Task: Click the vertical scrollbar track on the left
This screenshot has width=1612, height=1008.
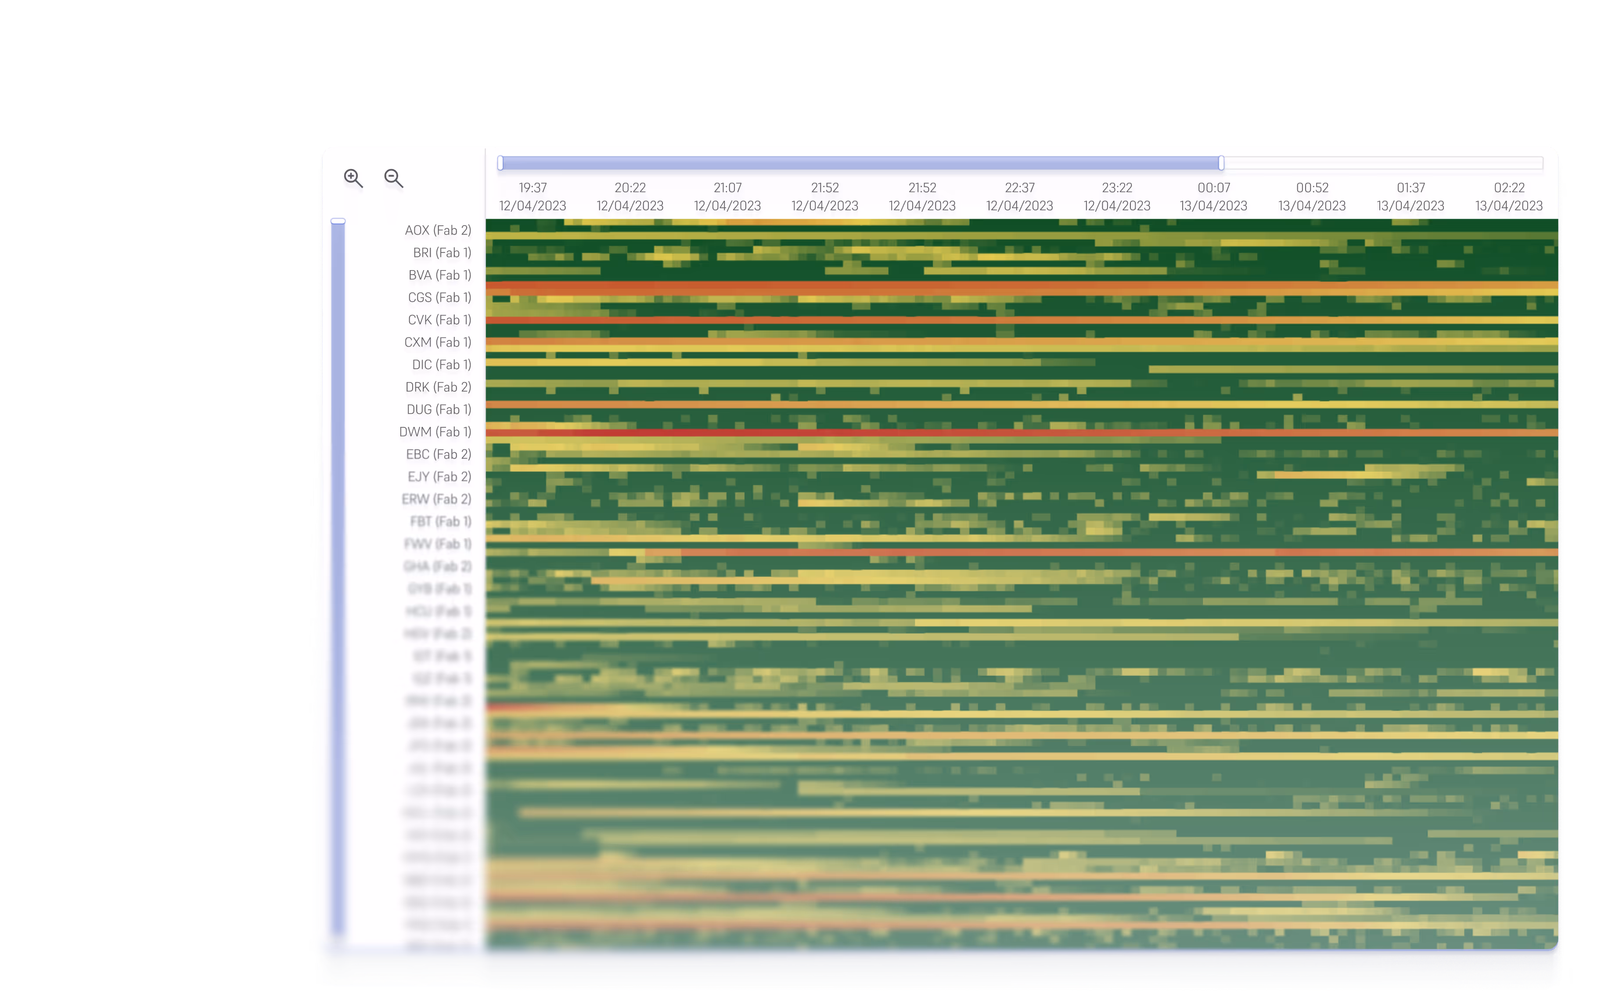Action: tap(338, 573)
